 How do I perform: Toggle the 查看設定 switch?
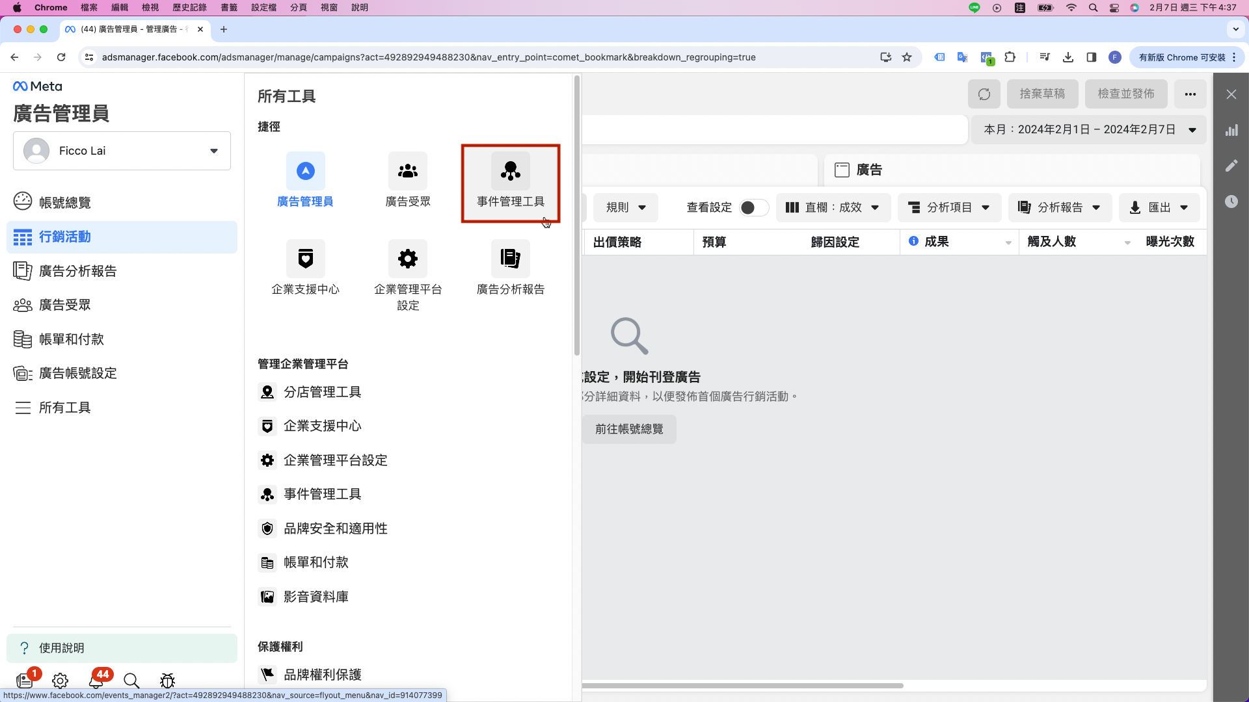[x=754, y=207]
